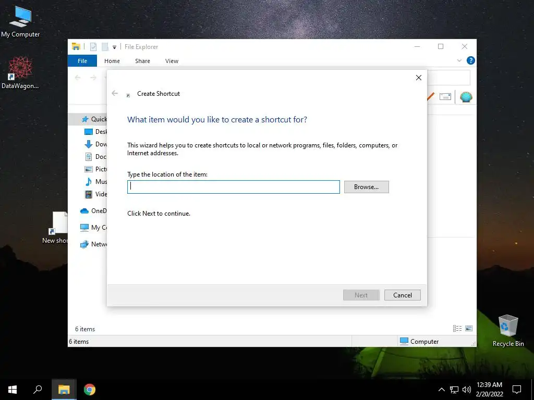
Task: Select the Downloads arrow icon in the sidebar
Action: tap(89, 144)
